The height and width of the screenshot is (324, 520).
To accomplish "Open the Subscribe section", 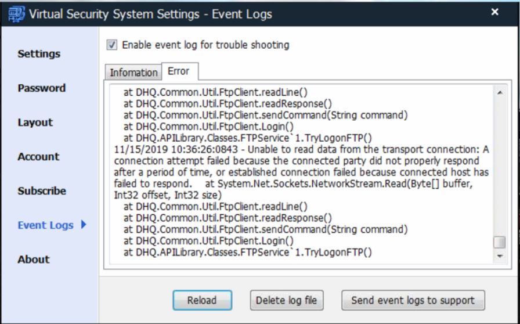I will pyautogui.click(x=41, y=191).
